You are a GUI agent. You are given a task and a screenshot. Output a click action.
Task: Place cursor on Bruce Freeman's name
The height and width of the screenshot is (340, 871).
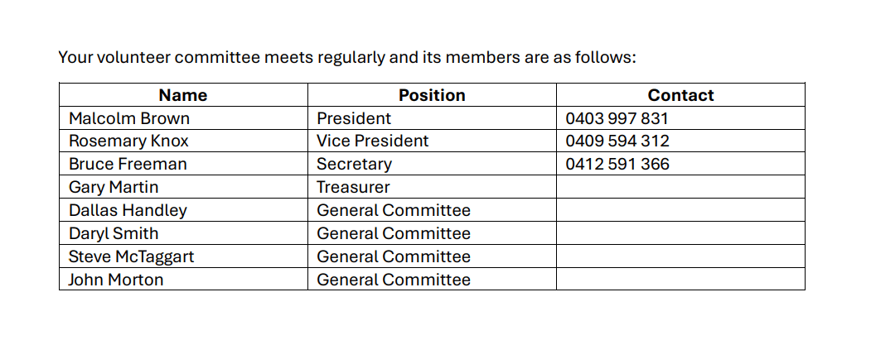128,164
